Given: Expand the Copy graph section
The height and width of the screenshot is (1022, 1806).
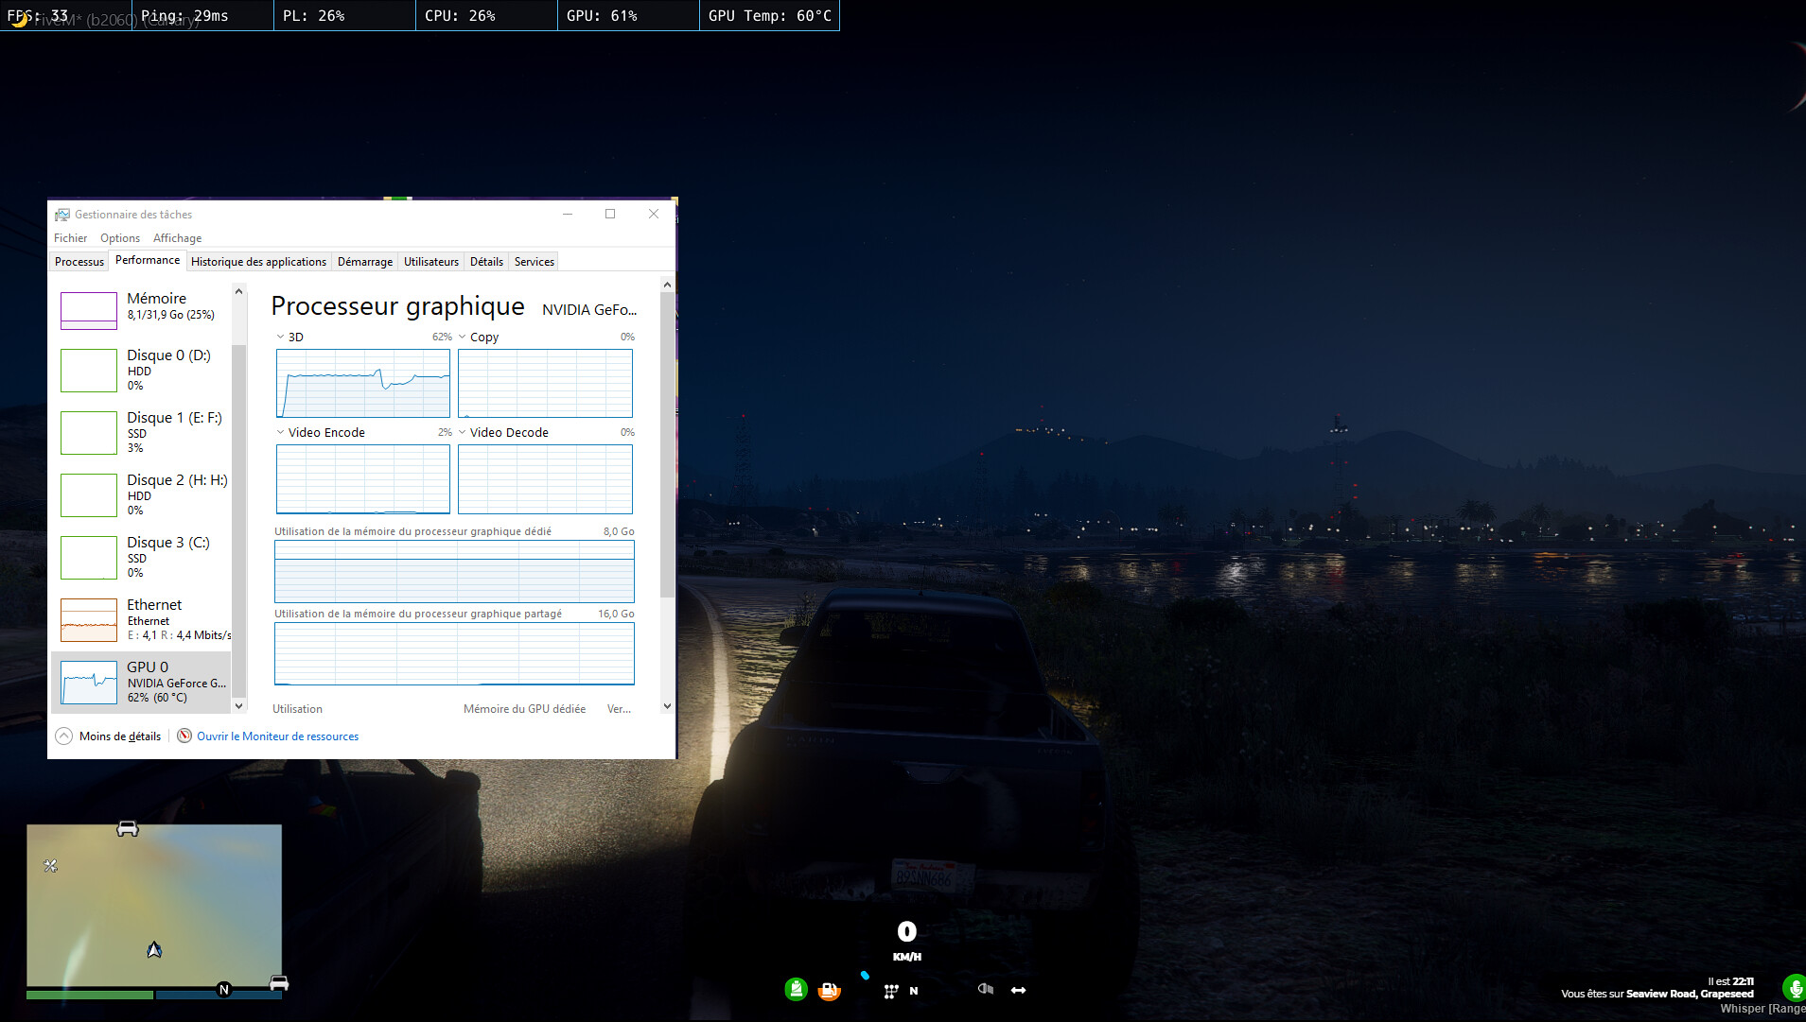Looking at the screenshot, I should (462, 337).
